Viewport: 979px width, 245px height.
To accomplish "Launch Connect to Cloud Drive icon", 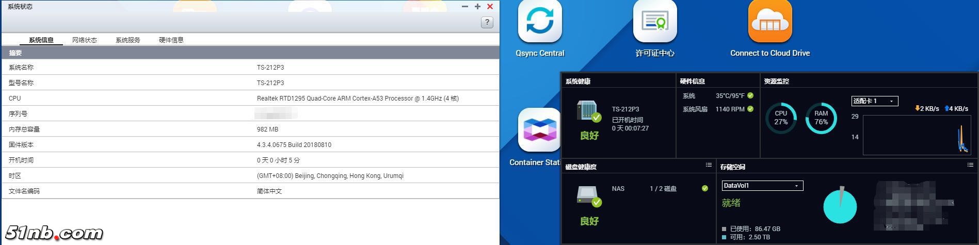I will pos(770,22).
